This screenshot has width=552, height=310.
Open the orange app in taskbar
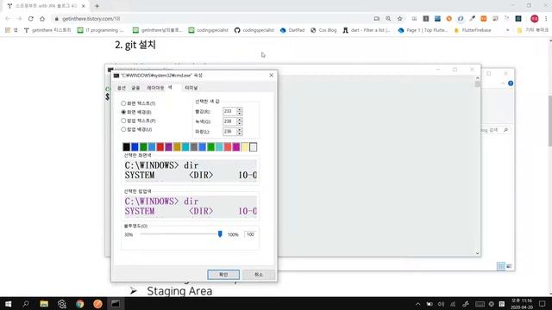[x=97, y=304]
